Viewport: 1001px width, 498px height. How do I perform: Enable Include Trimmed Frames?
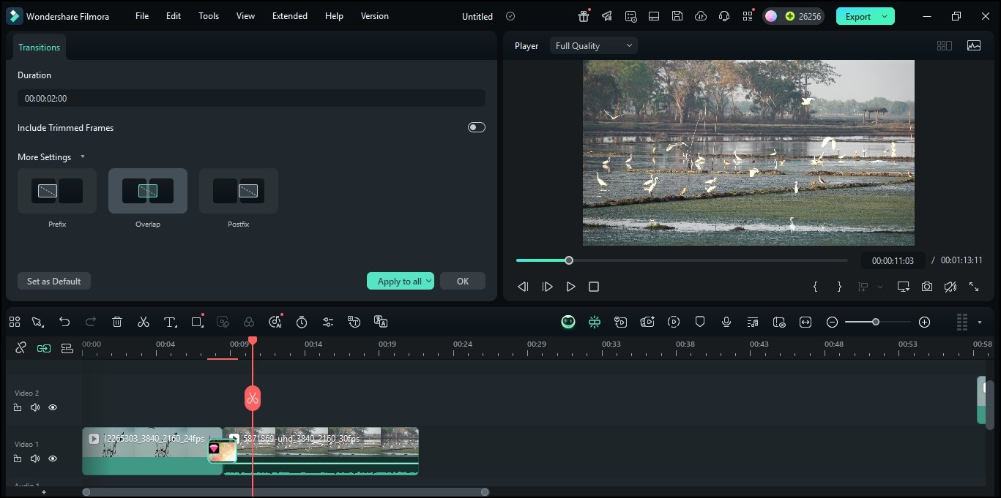476,127
